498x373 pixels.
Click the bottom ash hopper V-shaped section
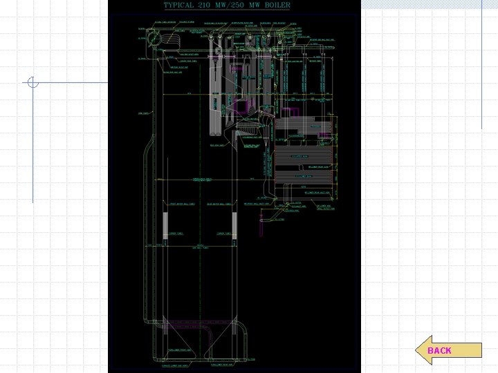(200, 338)
